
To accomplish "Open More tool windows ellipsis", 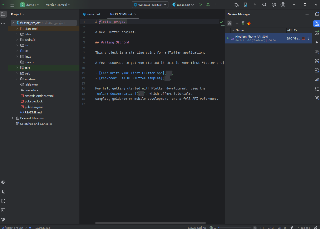I will click(3, 24).
